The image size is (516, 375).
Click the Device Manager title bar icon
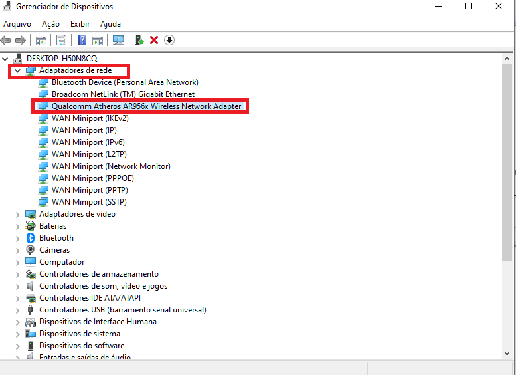[7, 6]
